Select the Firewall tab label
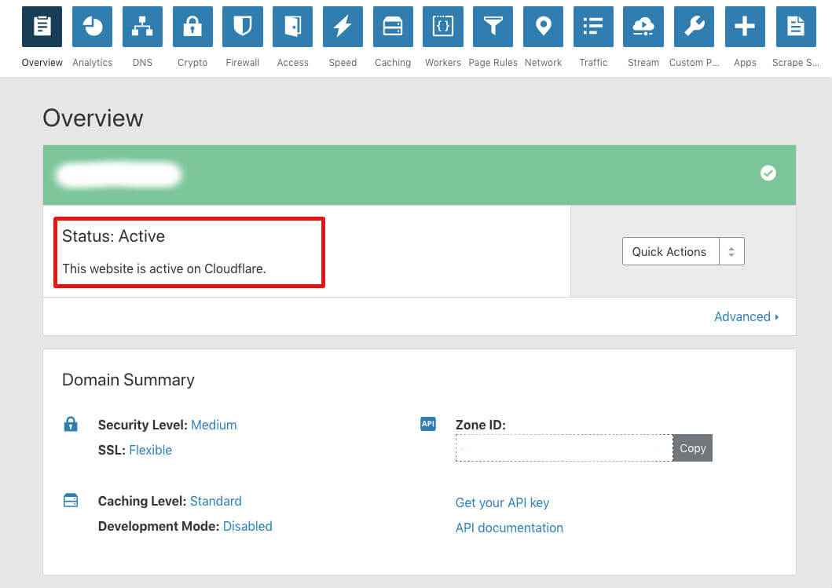This screenshot has height=588, width=832. 243,63
